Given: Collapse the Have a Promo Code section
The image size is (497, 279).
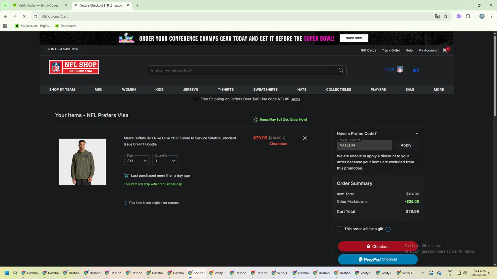Looking at the screenshot, I should point(417,133).
